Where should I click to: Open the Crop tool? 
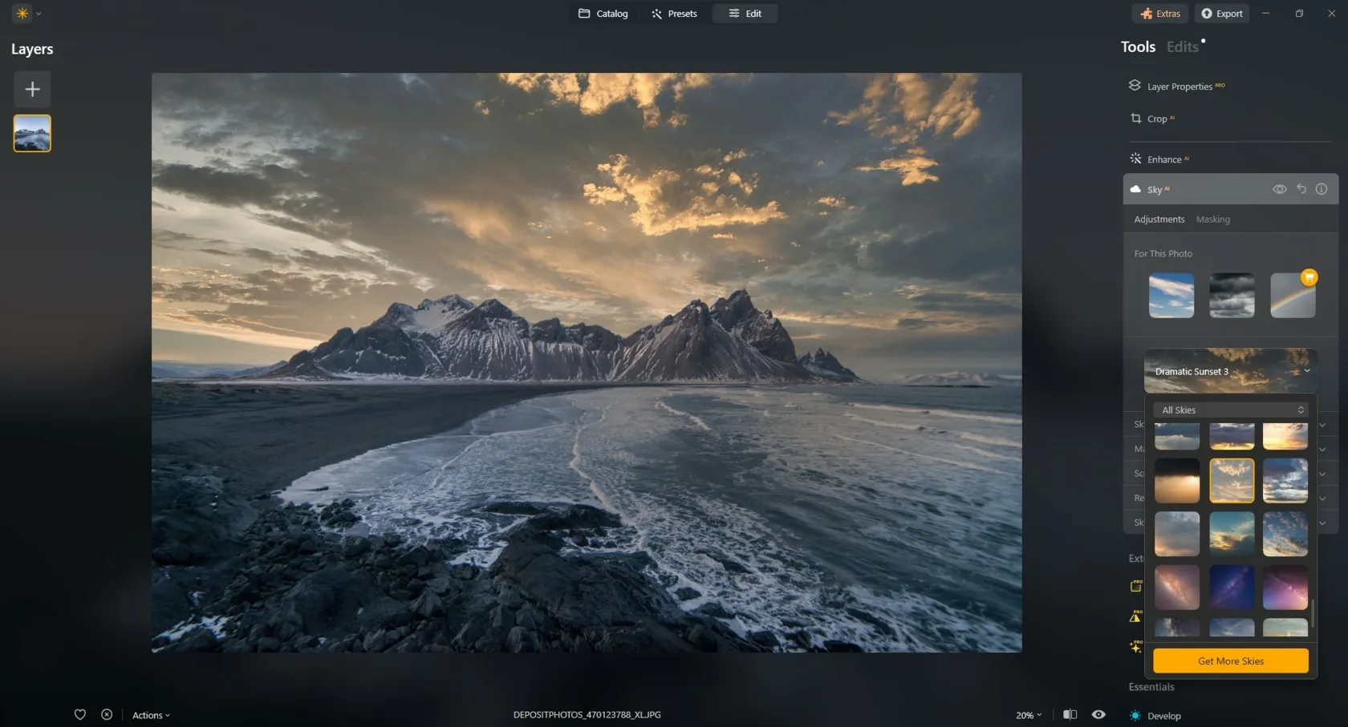1156,119
